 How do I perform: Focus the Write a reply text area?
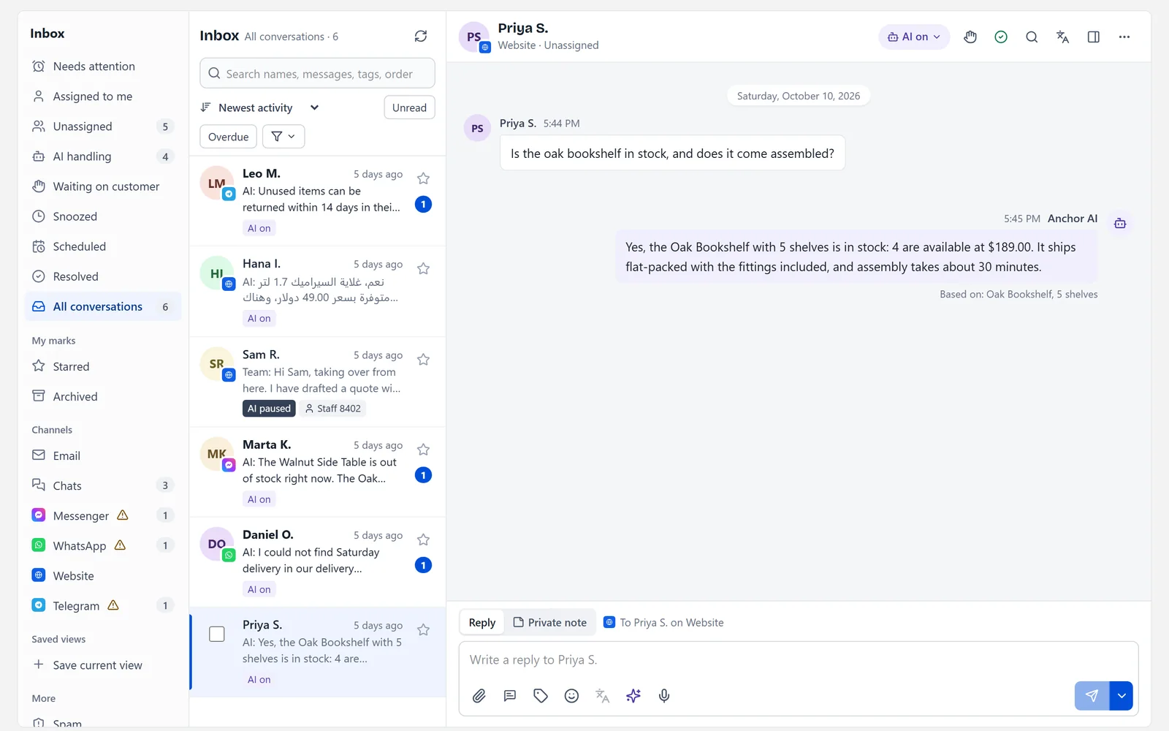tap(798, 660)
